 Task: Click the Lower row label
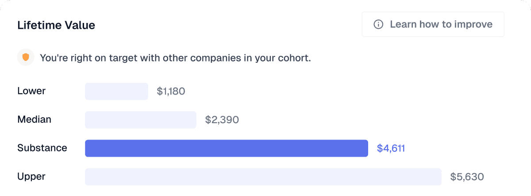(31, 91)
